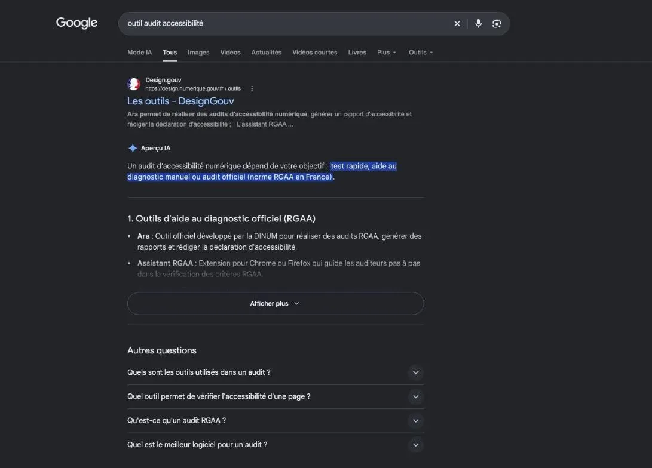Screen dimensions: 652x468
Task: Click the snippet text 'Ara permet de réaliser des audits'
Action: (177, 114)
